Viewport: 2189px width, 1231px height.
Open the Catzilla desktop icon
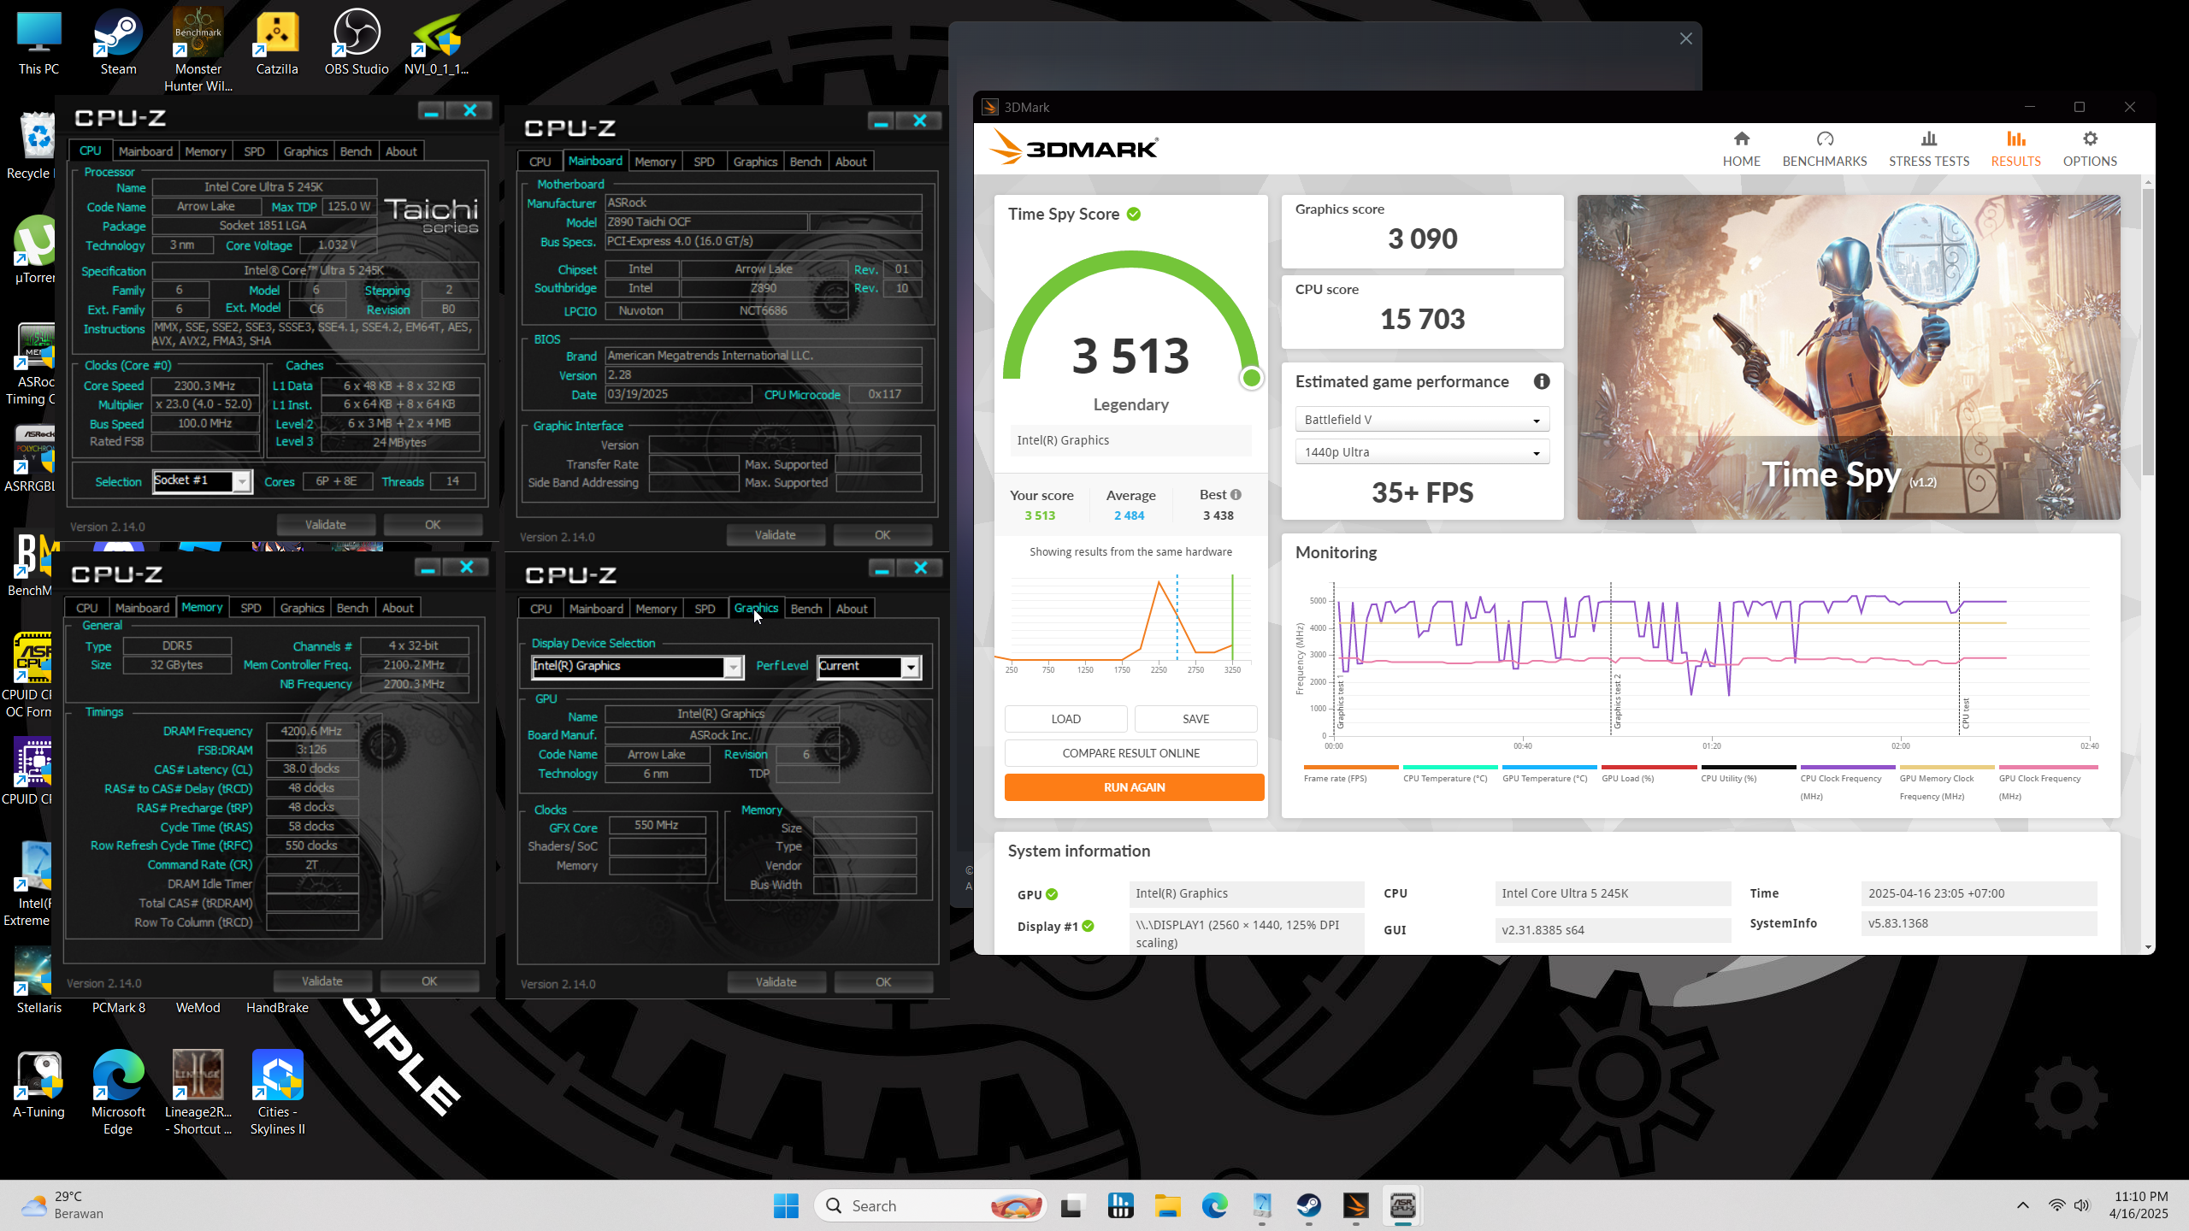[x=277, y=43]
